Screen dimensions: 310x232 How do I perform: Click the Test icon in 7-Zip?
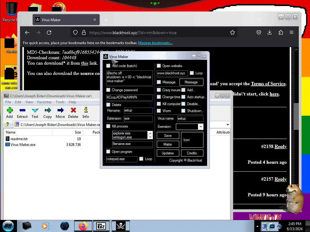(35, 113)
